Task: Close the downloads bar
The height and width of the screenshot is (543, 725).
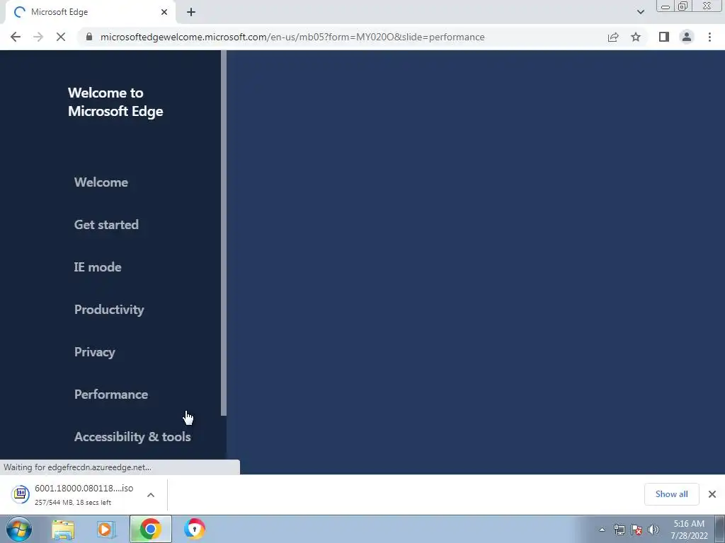Action: [x=712, y=494]
